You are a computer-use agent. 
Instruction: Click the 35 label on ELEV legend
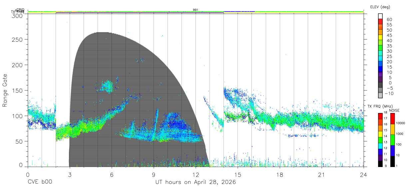coord(389,46)
